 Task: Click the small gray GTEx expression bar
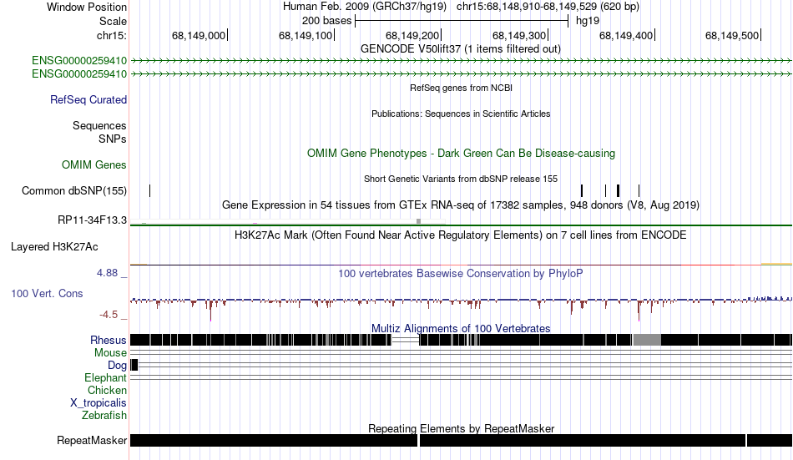tap(418, 221)
